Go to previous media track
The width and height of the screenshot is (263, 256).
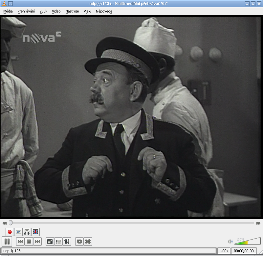pyautogui.click(x=20, y=242)
